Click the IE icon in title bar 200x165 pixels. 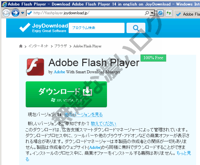pos(5,4)
